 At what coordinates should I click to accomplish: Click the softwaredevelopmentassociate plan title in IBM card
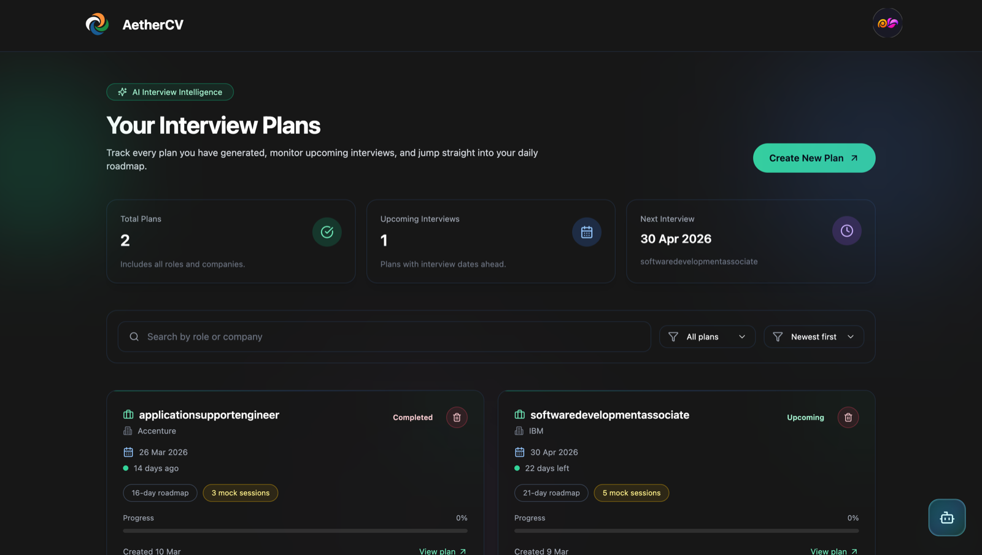609,415
